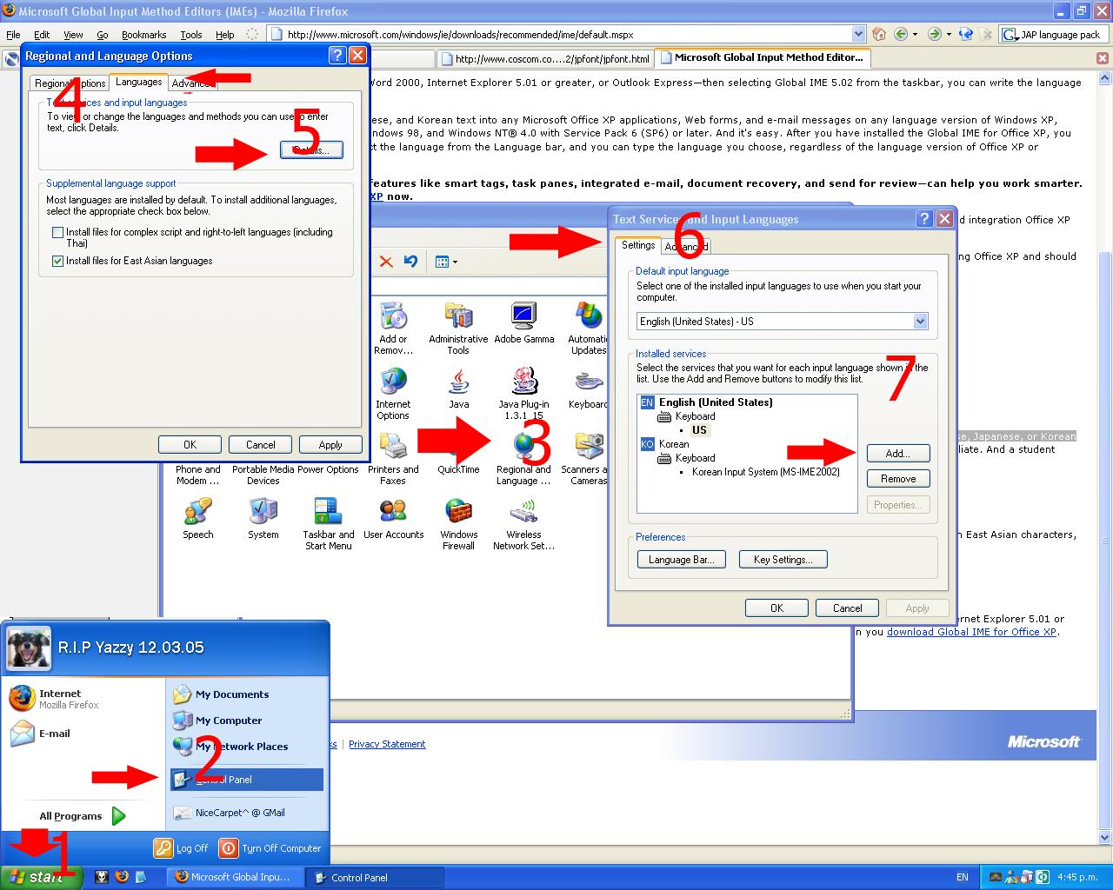Open Key Settings... preferences
The width and height of the screenshot is (1113, 890).
click(783, 560)
